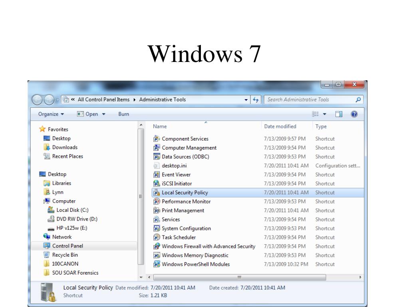Select Local Disk (C:) drive
Image resolution: width=409 pixels, height=307 pixels.
(72, 210)
